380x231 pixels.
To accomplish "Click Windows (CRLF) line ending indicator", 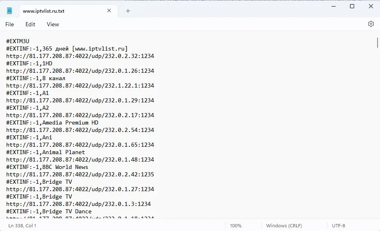I will (x=284, y=226).
